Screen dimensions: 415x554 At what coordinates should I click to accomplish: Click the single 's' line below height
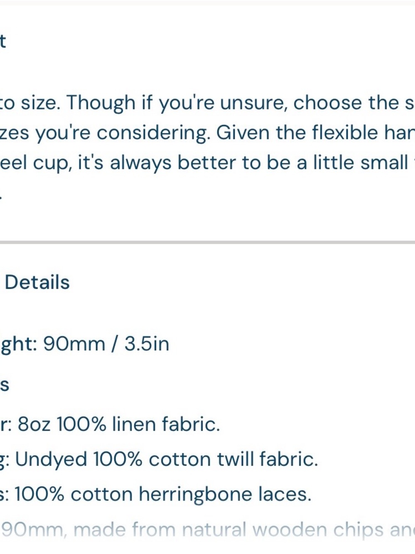point(4,385)
